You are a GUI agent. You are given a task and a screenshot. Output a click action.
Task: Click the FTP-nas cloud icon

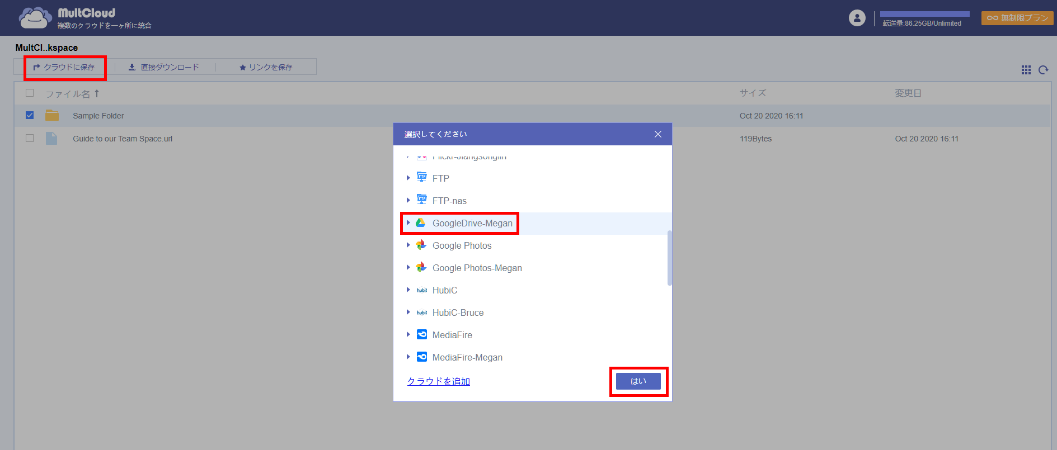421,200
